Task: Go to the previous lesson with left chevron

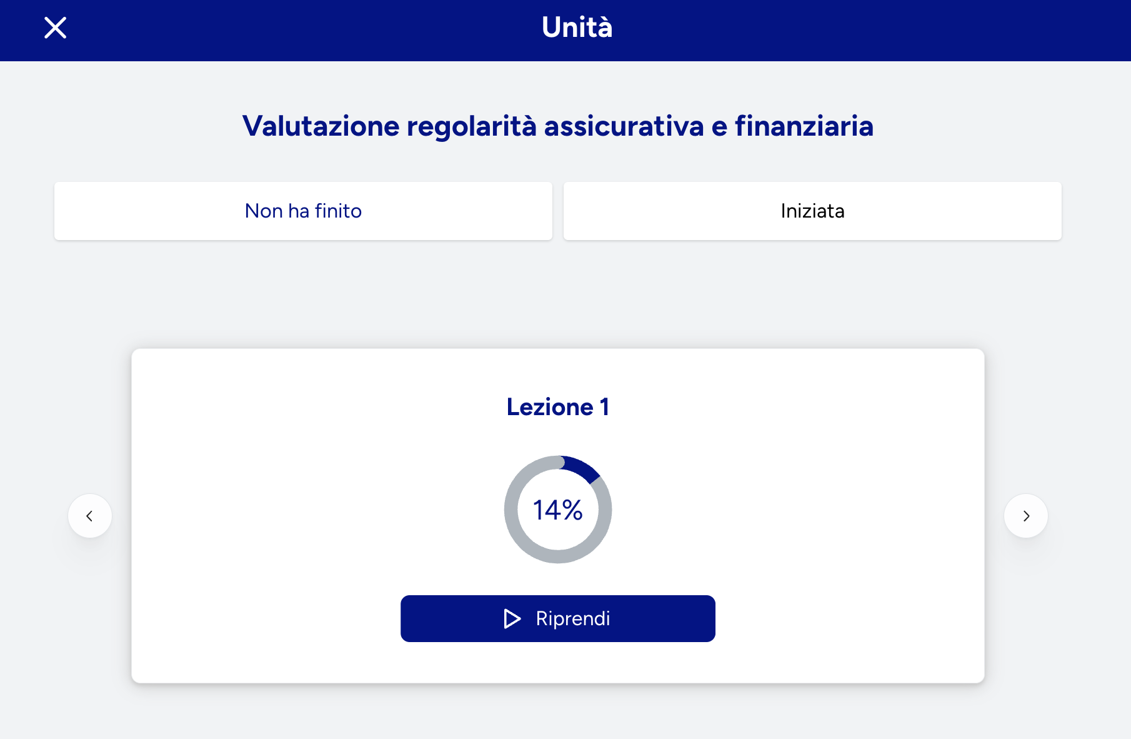Action: click(x=90, y=516)
